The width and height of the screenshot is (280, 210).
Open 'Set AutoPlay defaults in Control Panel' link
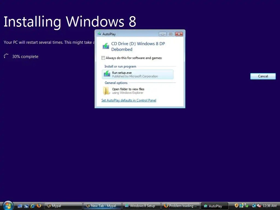129,100
